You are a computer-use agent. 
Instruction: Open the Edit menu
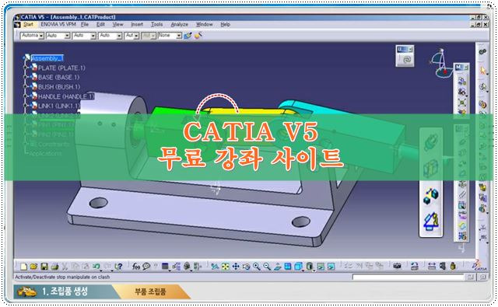click(100, 24)
